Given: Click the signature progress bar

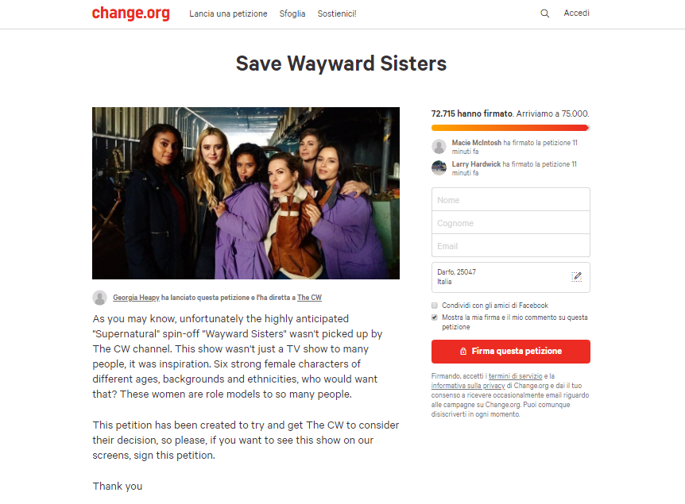Looking at the screenshot, I should 511,128.
